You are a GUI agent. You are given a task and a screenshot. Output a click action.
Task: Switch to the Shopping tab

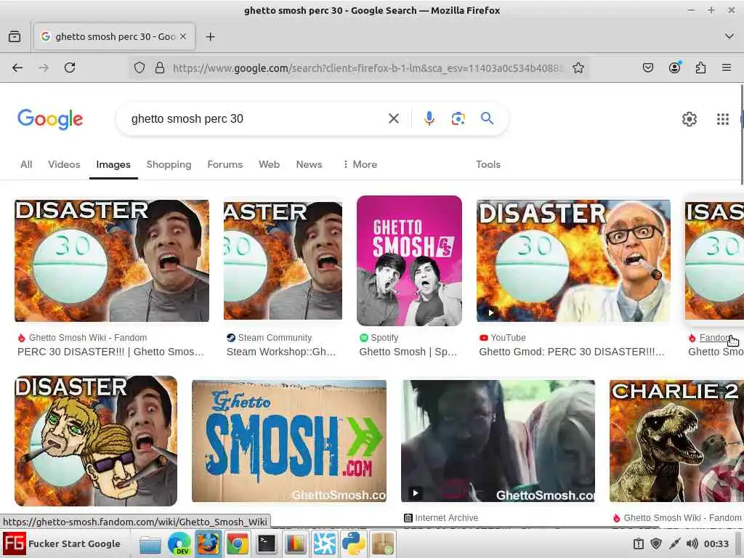click(x=169, y=165)
